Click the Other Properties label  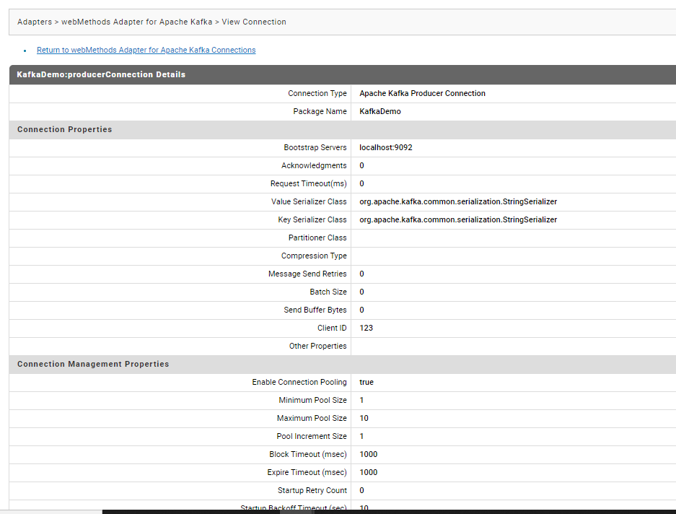coord(317,346)
